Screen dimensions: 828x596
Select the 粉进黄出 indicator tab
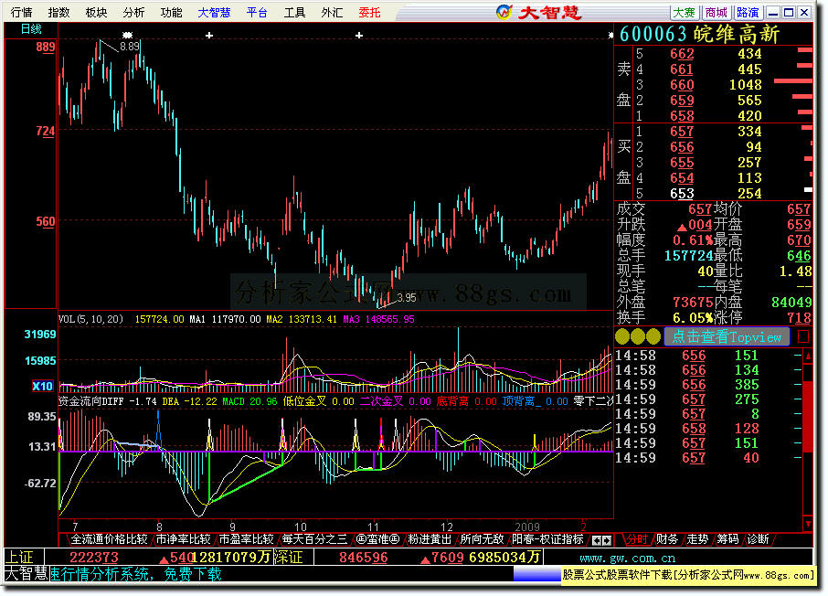click(430, 539)
